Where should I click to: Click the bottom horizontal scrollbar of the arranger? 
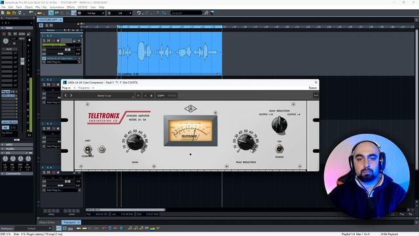coord(125,210)
